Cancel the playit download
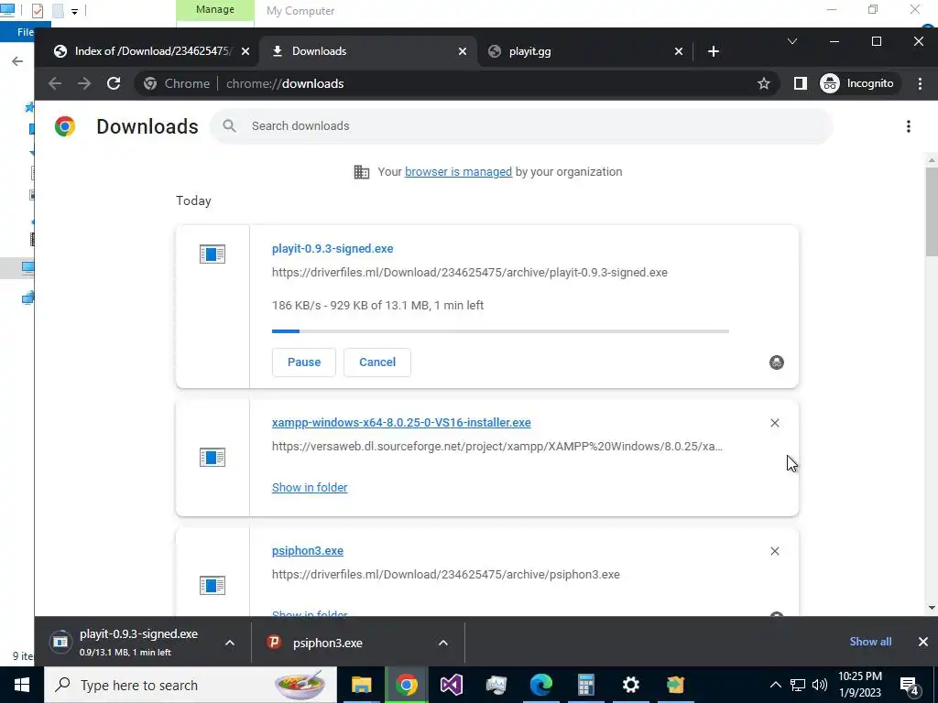Viewport: 938px width, 703px height. (x=377, y=362)
